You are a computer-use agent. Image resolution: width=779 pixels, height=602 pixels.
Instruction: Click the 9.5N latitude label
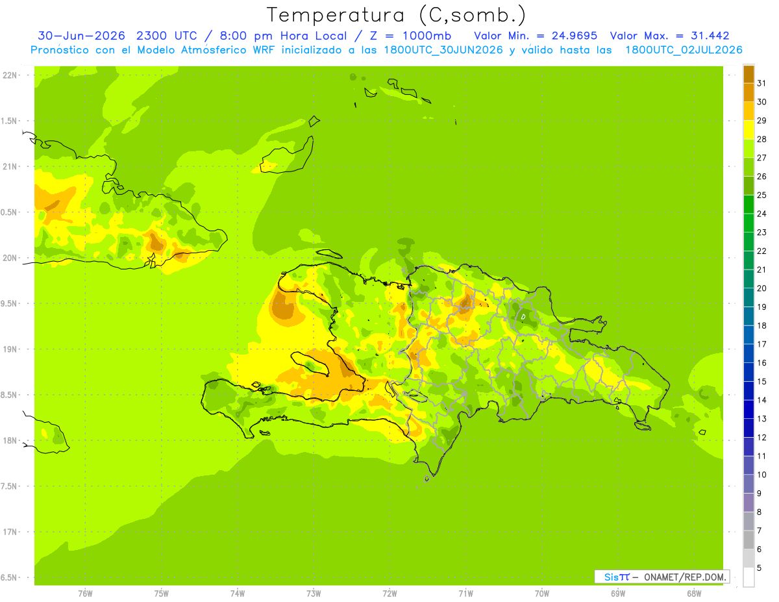pos(10,304)
